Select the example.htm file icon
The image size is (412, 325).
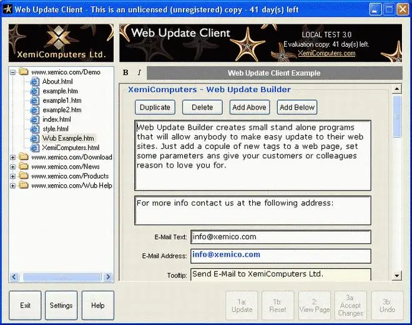pyautogui.click(x=34, y=91)
